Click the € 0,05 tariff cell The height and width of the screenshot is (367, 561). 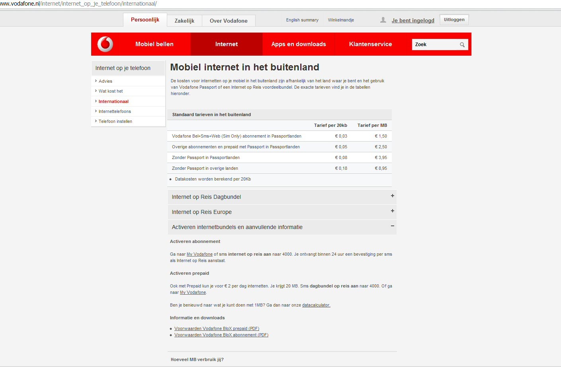click(341, 147)
